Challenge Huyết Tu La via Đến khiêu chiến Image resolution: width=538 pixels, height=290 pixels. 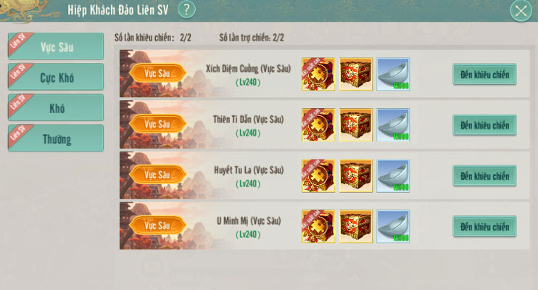point(484,175)
